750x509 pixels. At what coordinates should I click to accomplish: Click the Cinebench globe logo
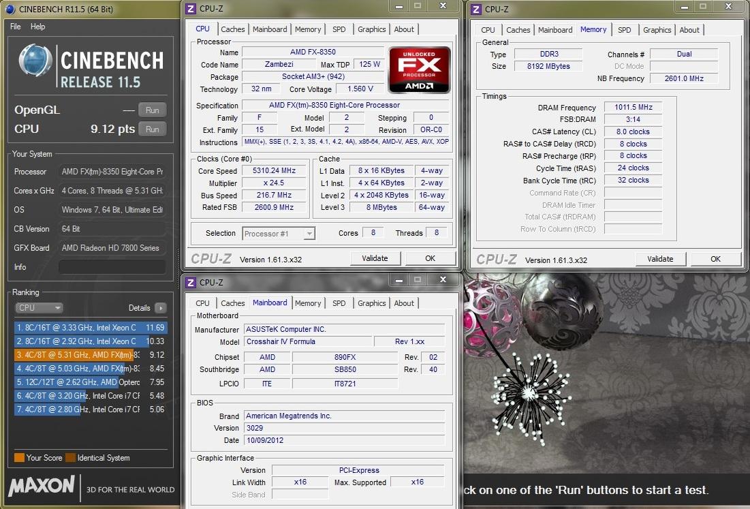35,61
